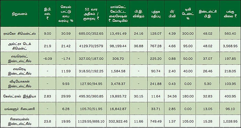
Task: Click the profit margin value -1.74
Action: pos(66,58)
